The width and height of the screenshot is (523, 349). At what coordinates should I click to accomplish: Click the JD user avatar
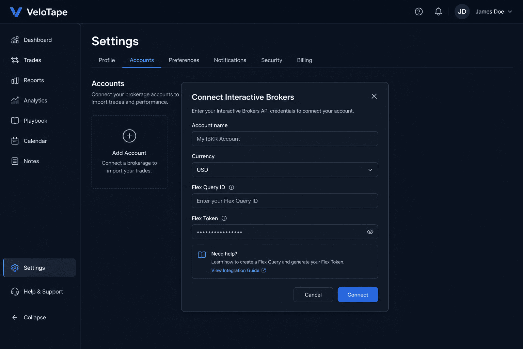pos(462,12)
